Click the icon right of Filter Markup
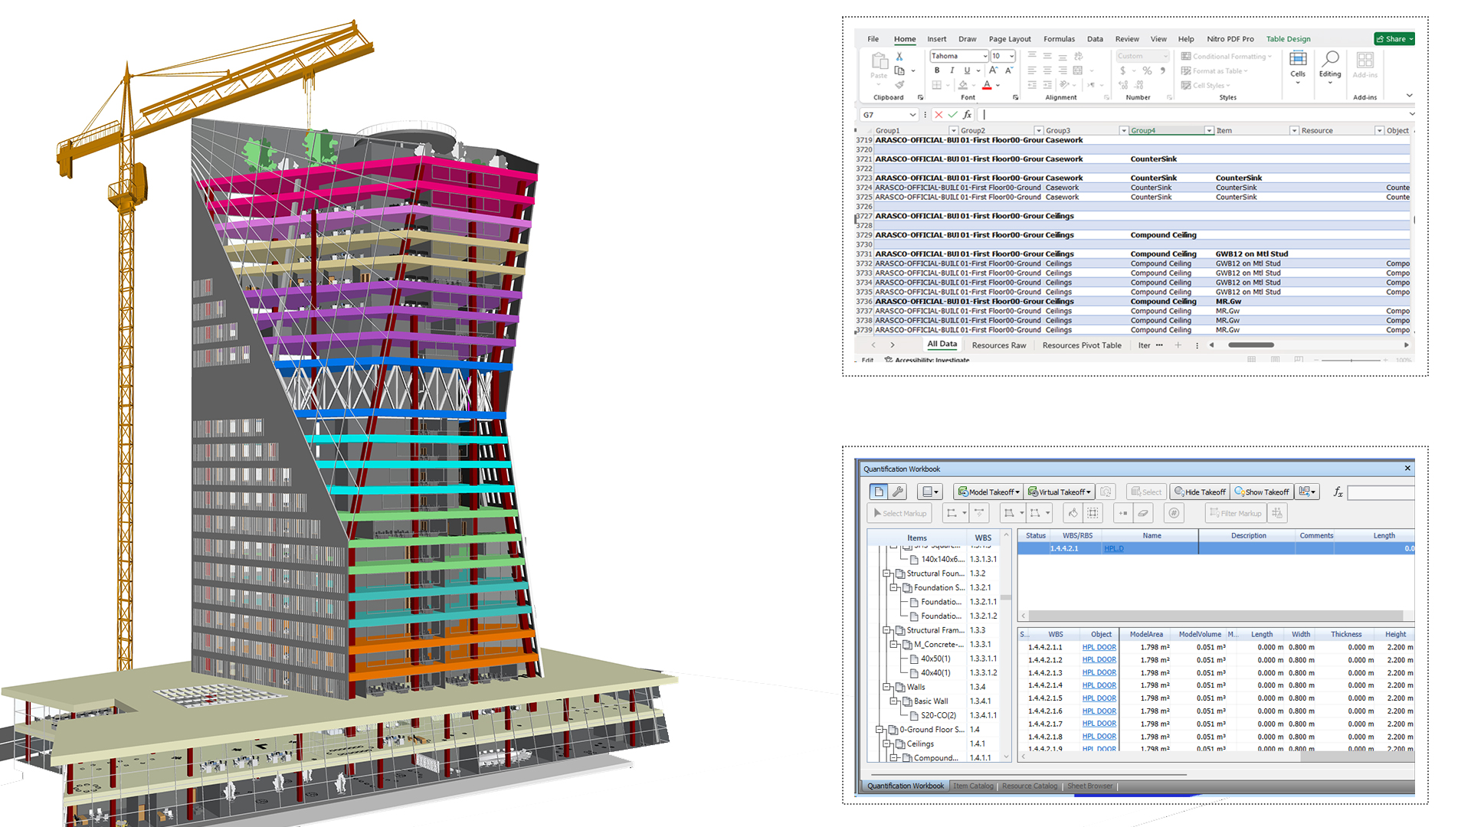The height and width of the screenshot is (827, 1471). click(1276, 513)
